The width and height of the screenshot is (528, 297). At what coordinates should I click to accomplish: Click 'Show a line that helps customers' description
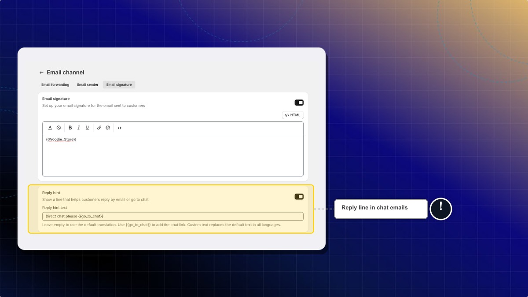(x=95, y=200)
